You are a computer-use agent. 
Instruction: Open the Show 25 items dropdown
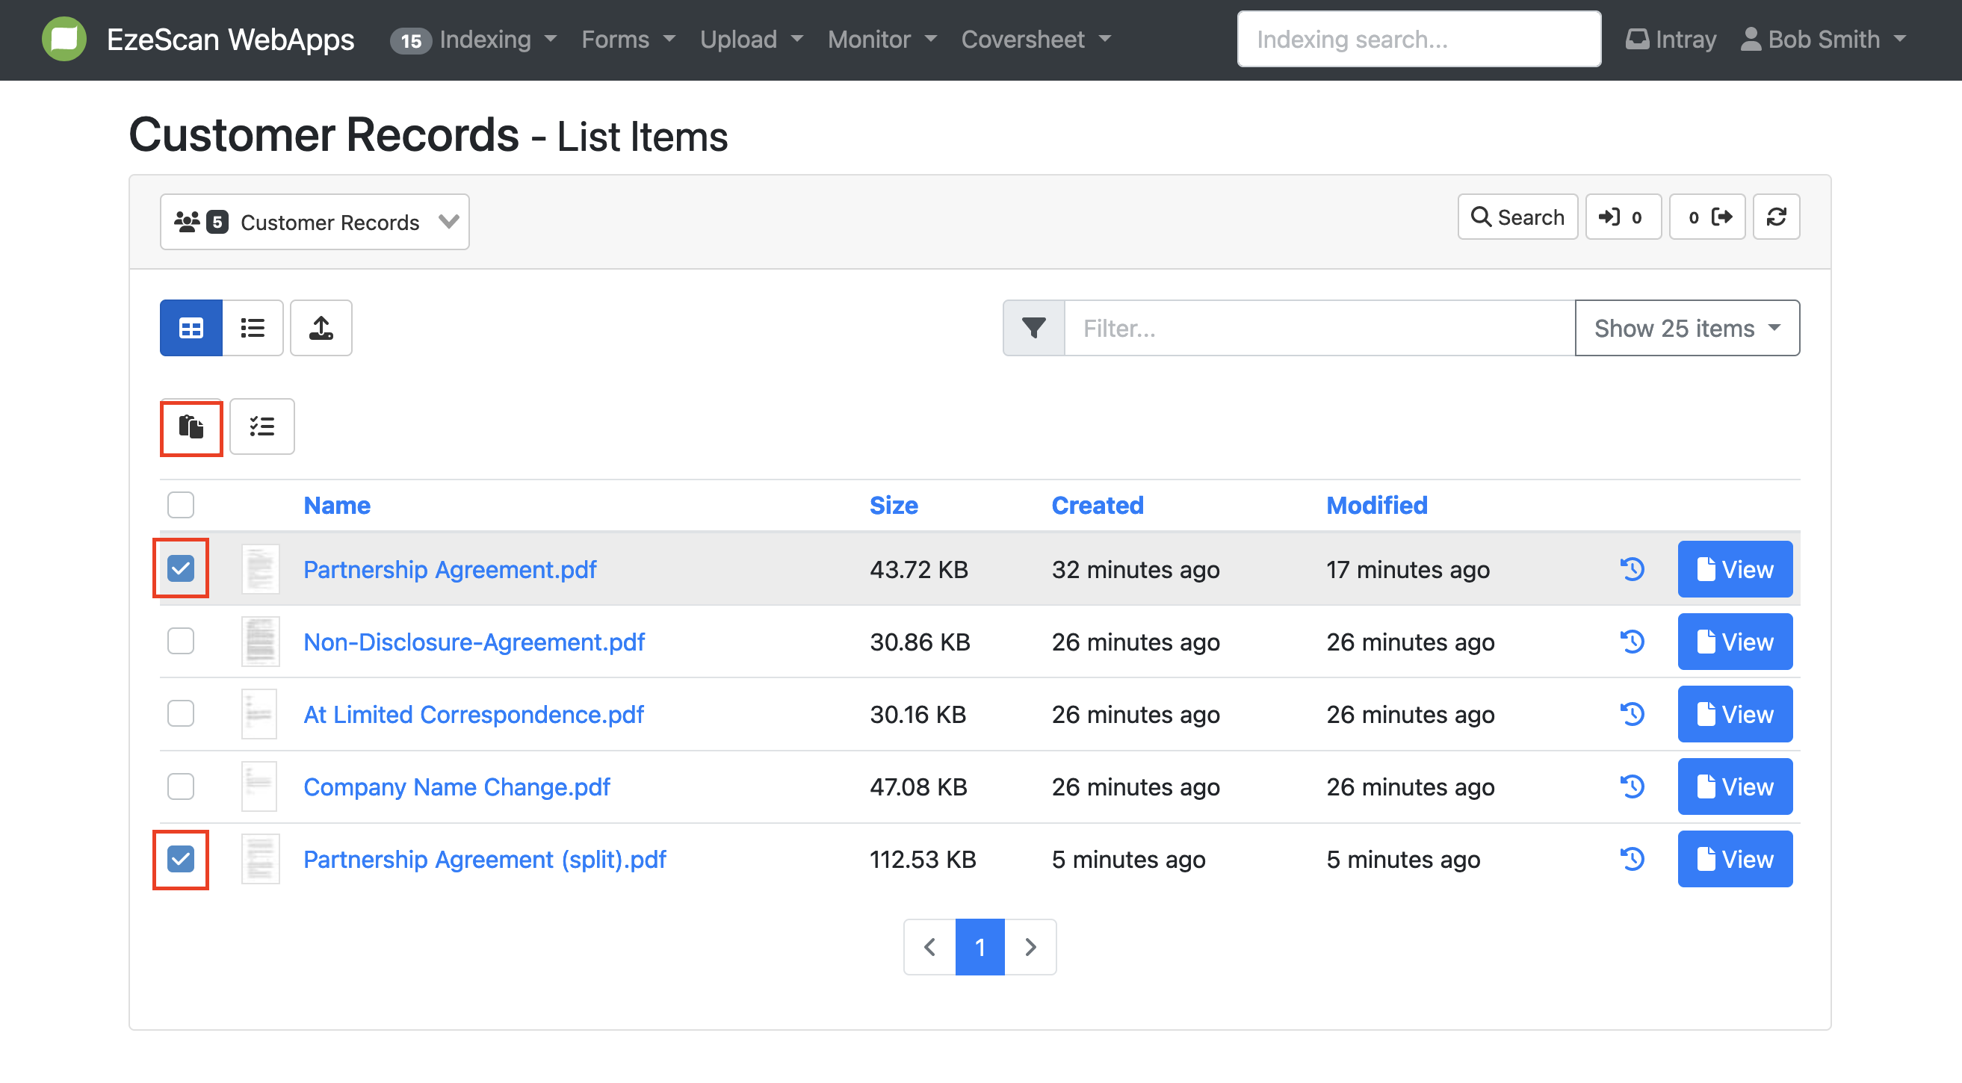(1686, 327)
